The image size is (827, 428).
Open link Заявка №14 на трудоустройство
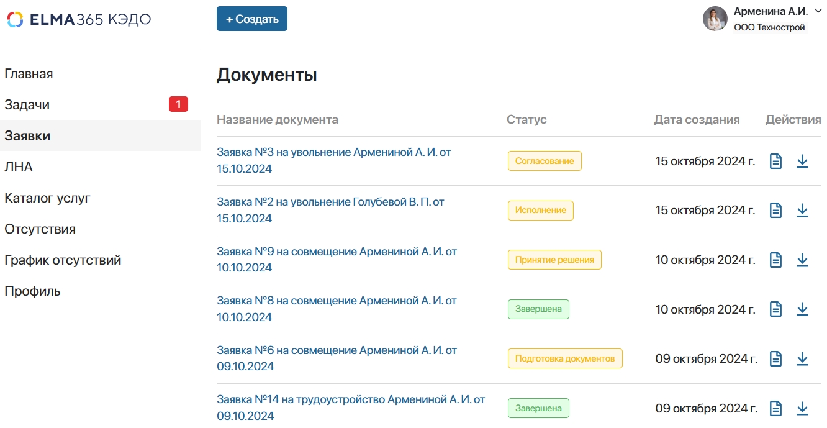coord(351,408)
